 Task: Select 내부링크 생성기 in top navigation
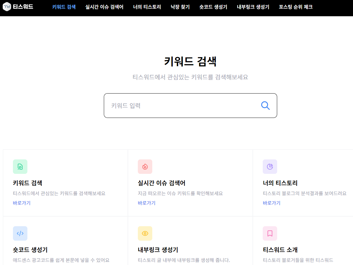253,7
